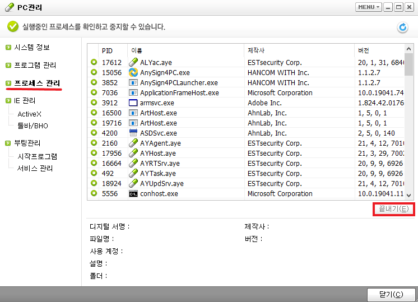Viewport: 418px width, 302px height.
Task: Click the process list scrollbar thumb
Action: (x=408, y=64)
